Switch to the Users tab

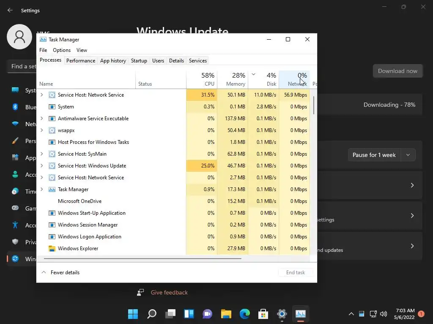(158, 61)
